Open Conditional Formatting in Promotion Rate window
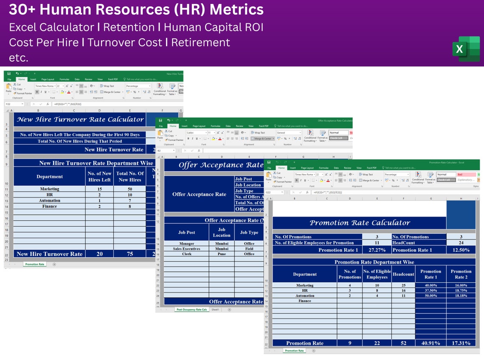This screenshot has width=484, height=363. (418, 178)
